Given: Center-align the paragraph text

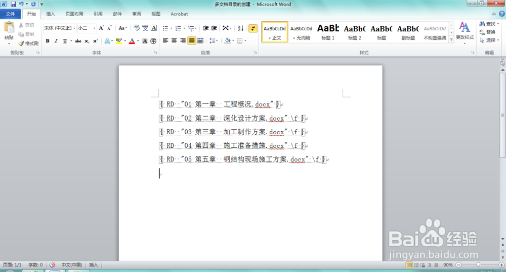Looking at the screenshot, I should [174, 41].
